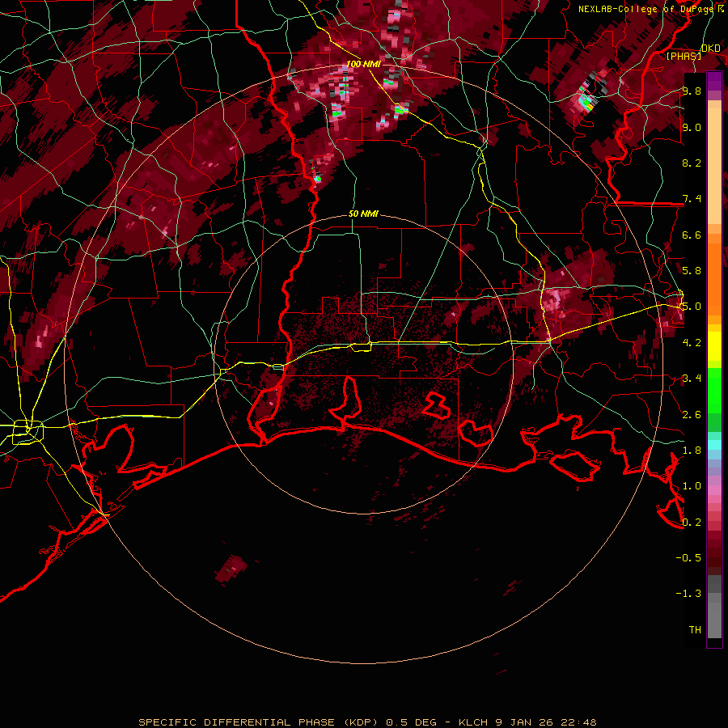Pick the bright yellow swatch on the color bar
This screenshot has width=728, height=728.
714,346
